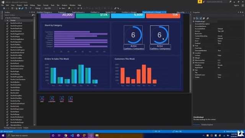Click the ForeColor property value swatch
The width and height of the screenshot is (245, 138).
(x=219, y=48)
